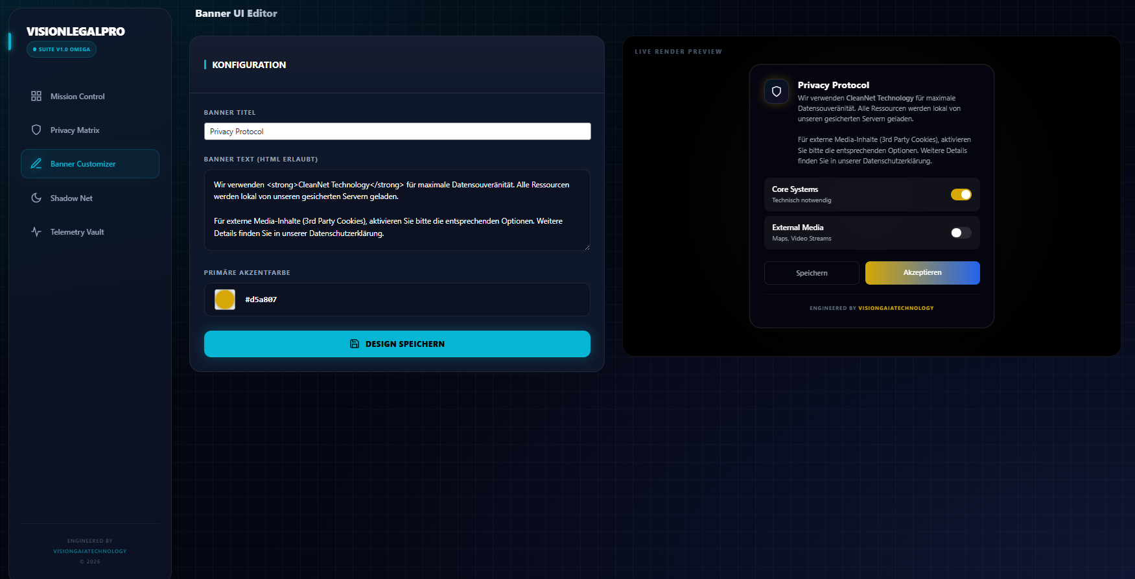This screenshot has height=579, width=1135.
Task: Click the #d5a807 hex color value
Action: click(x=261, y=300)
